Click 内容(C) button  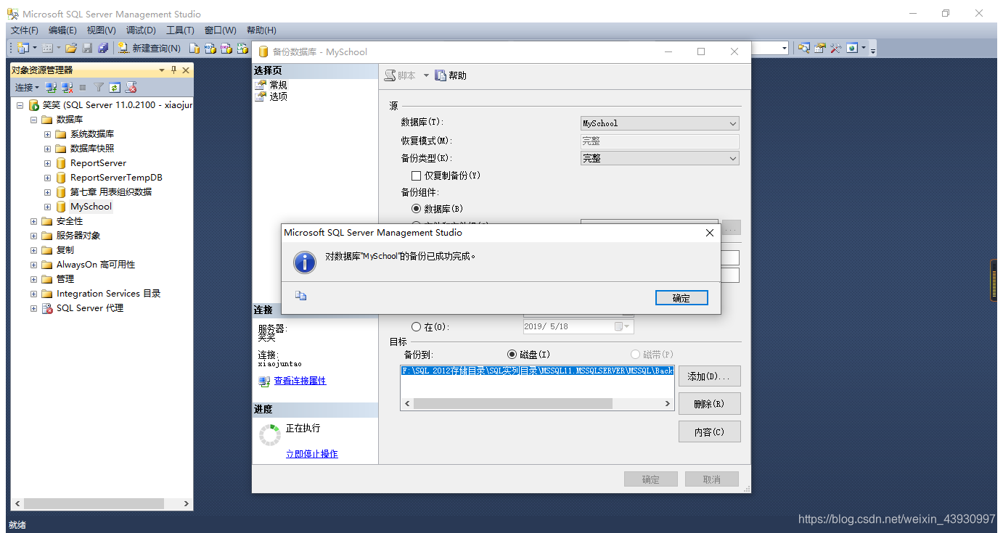click(x=710, y=431)
